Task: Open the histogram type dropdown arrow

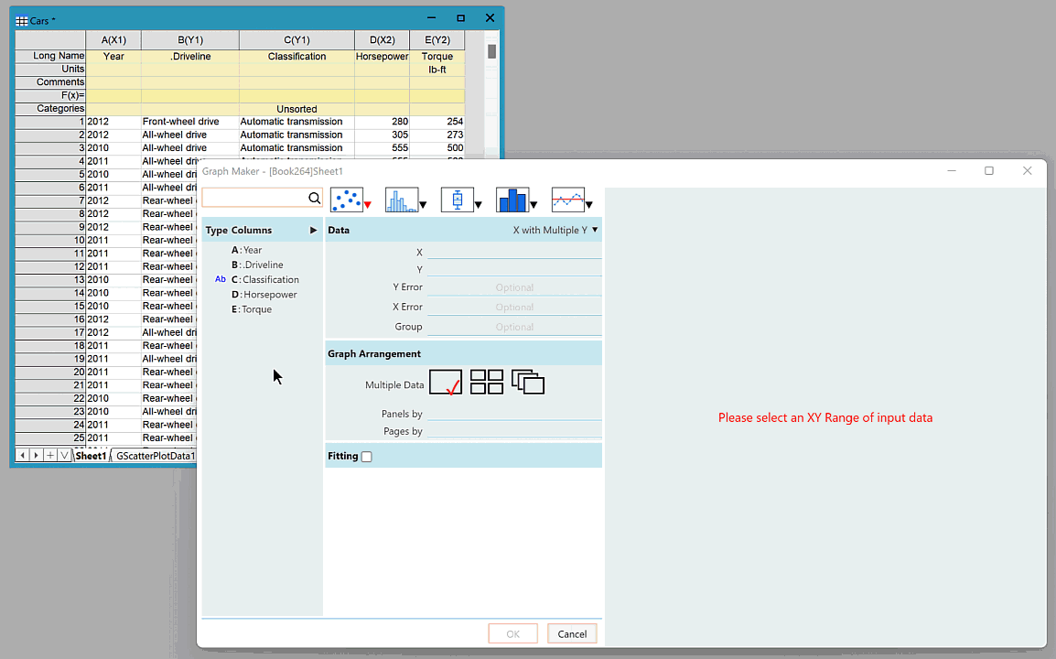Action: pyautogui.click(x=423, y=205)
